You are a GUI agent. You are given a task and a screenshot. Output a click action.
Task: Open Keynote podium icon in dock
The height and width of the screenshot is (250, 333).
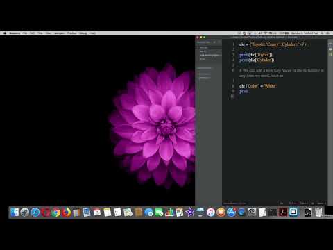[x=200, y=212]
